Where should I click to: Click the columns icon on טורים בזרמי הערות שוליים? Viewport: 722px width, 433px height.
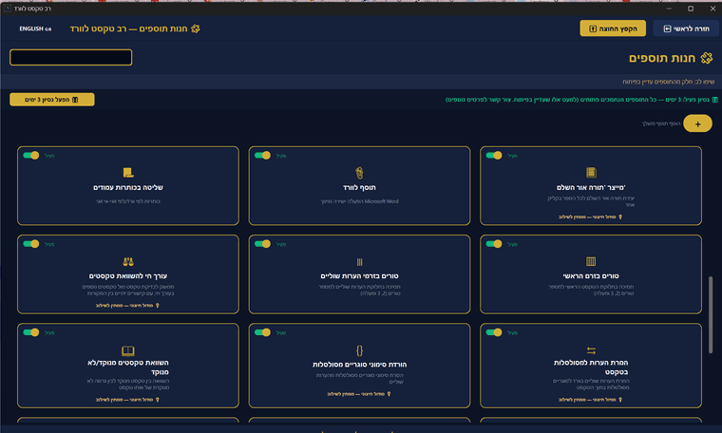(x=359, y=261)
